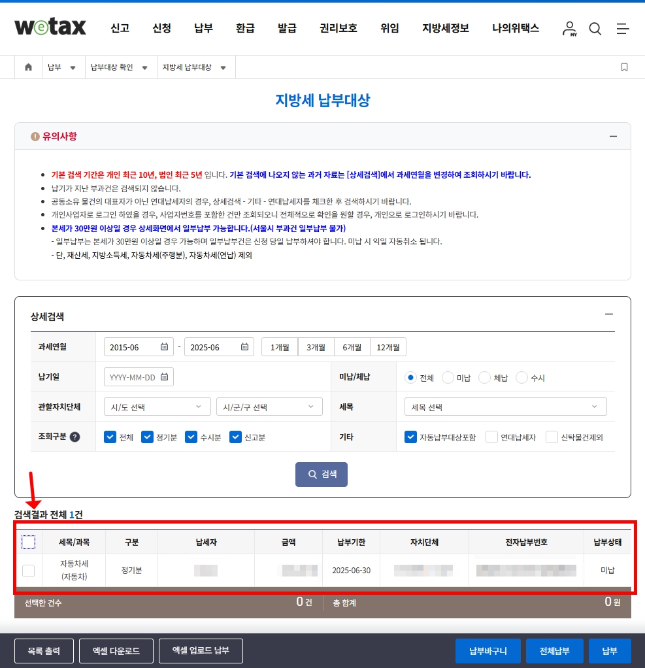The width and height of the screenshot is (645, 668).
Task: Open the hamburger menu icon top right
Action: (x=622, y=29)
